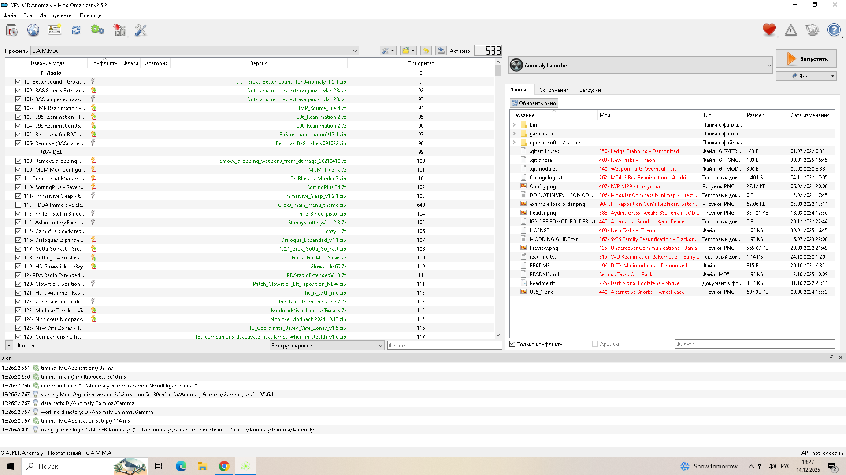Open the executables gears icon
The height and width of the screenshot is (475, 846).
click(97, 30)
